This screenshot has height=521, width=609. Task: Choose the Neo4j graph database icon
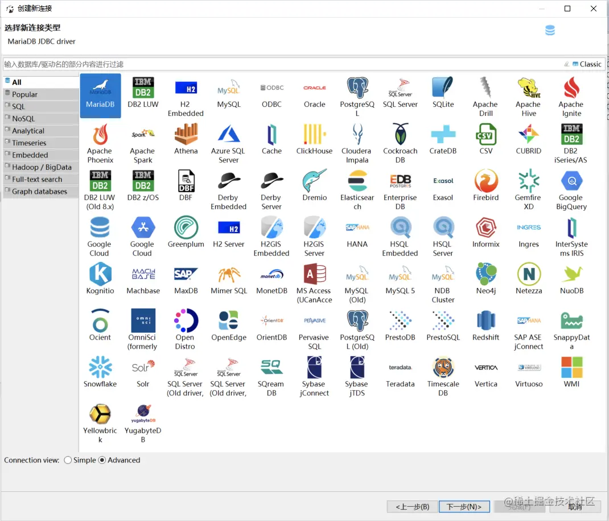(x=486, y=274)
